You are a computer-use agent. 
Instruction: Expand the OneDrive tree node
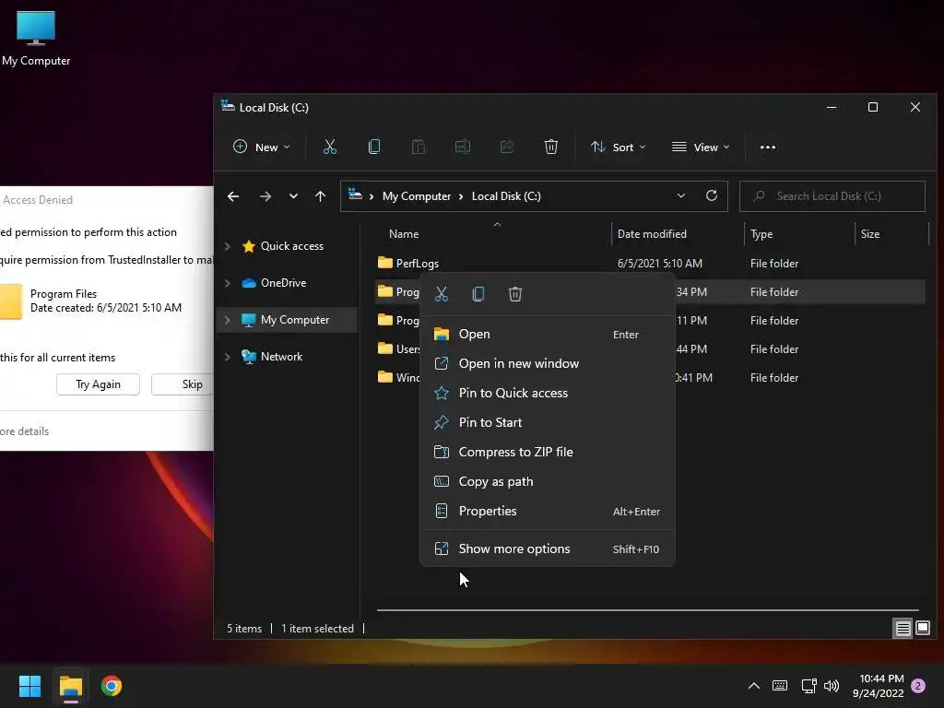pos(228,283)
